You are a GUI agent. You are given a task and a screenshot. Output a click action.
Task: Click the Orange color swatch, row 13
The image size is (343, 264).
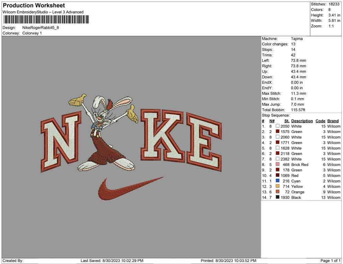pos(278,192)
